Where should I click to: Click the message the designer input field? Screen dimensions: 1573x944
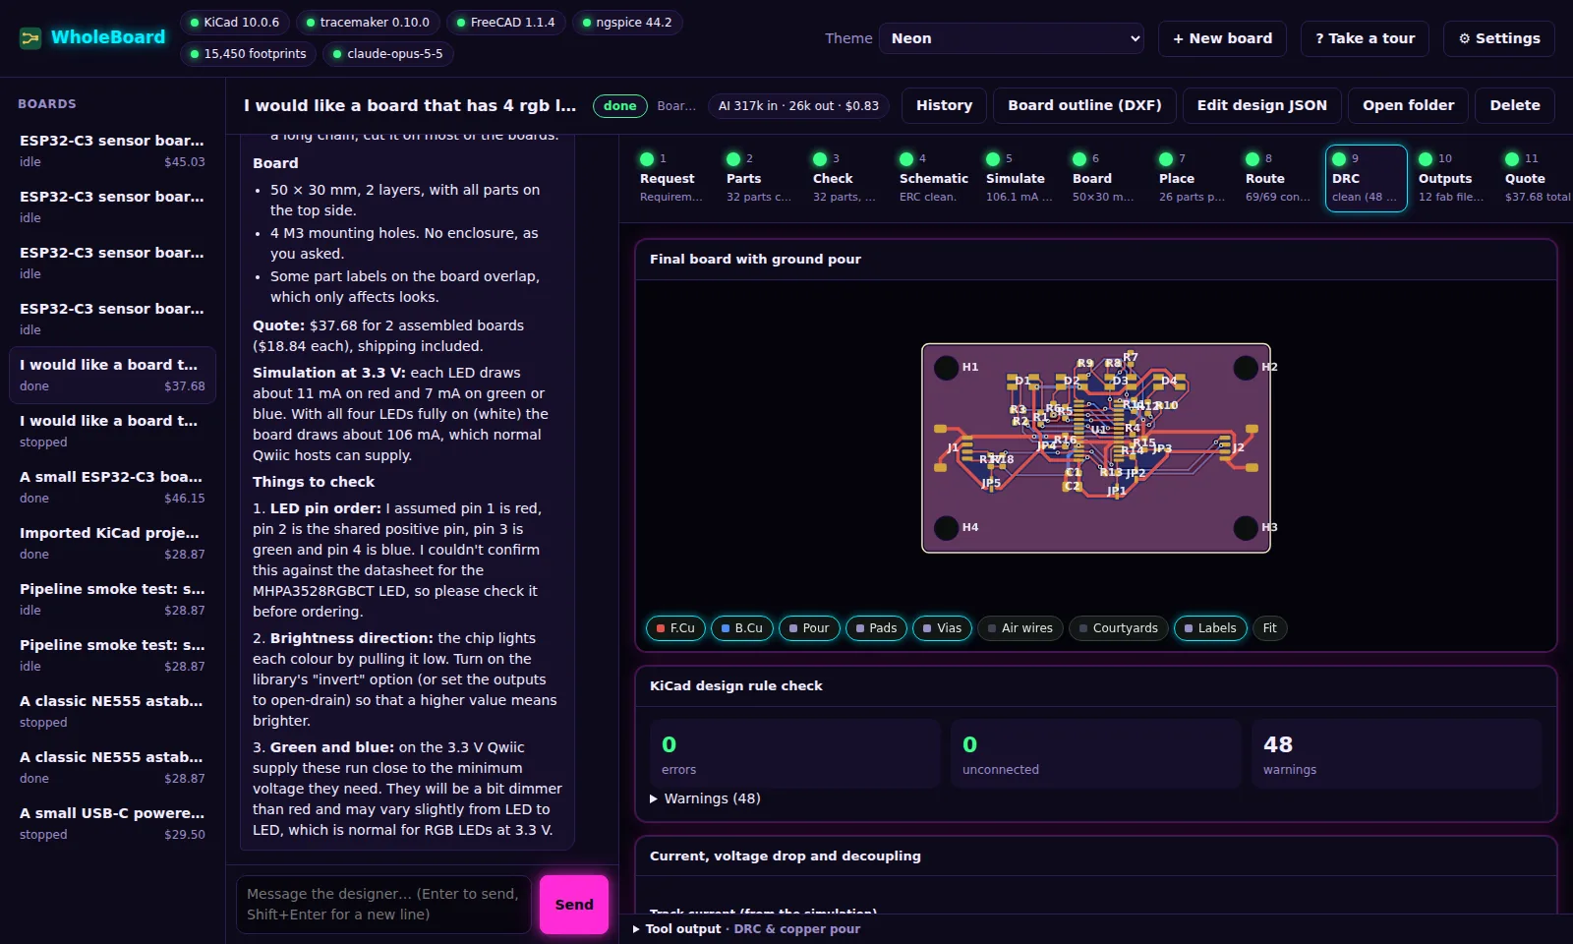[x=383, y=904]
